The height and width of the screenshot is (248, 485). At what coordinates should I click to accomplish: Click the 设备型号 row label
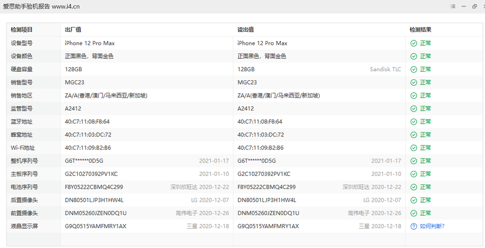[22, 43]
